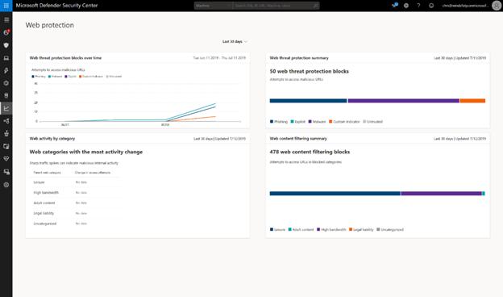Viewport: 503px width, 297px height.
Task: Open the Last 30 days time range dropdown
Action: point(235,41)
